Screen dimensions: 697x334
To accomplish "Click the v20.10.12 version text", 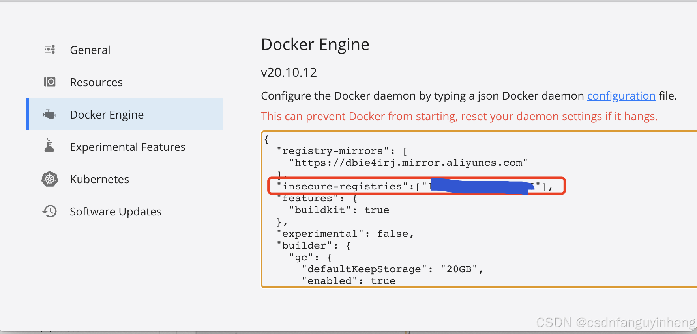I will click(289, 72).
